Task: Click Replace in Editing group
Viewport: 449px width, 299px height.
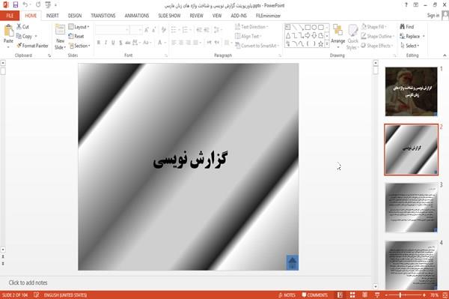Action: [412, 36]
